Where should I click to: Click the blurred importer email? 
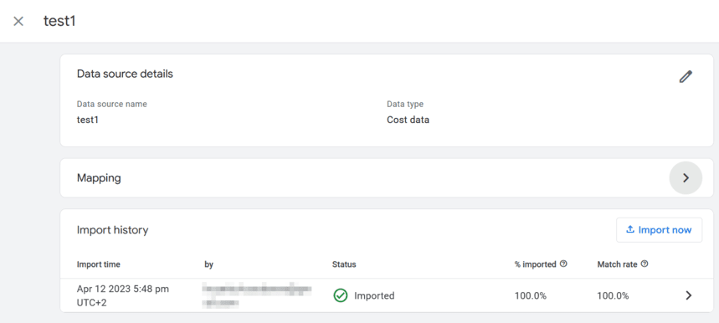(257, 295)
